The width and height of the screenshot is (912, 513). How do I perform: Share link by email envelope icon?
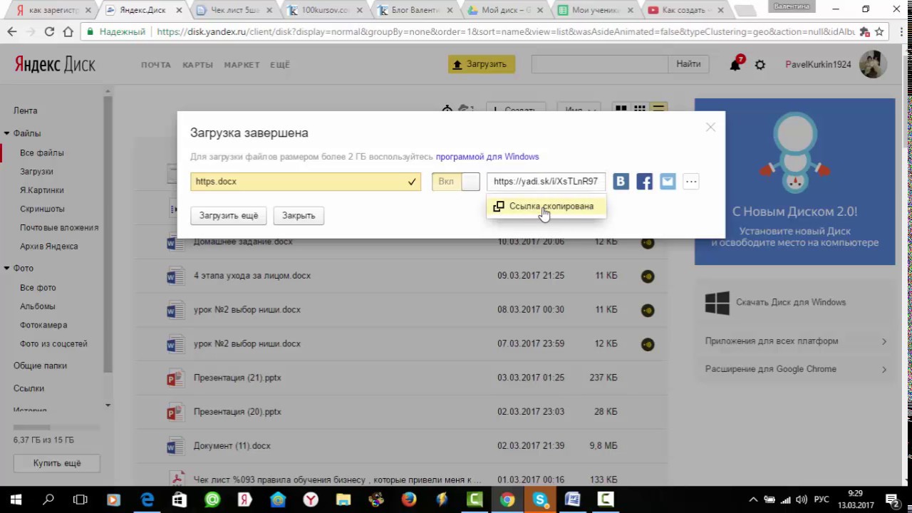point(668,182)
